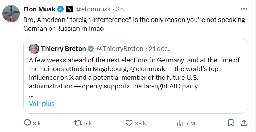Visit the Elon Musk display name link

point(39,9)
